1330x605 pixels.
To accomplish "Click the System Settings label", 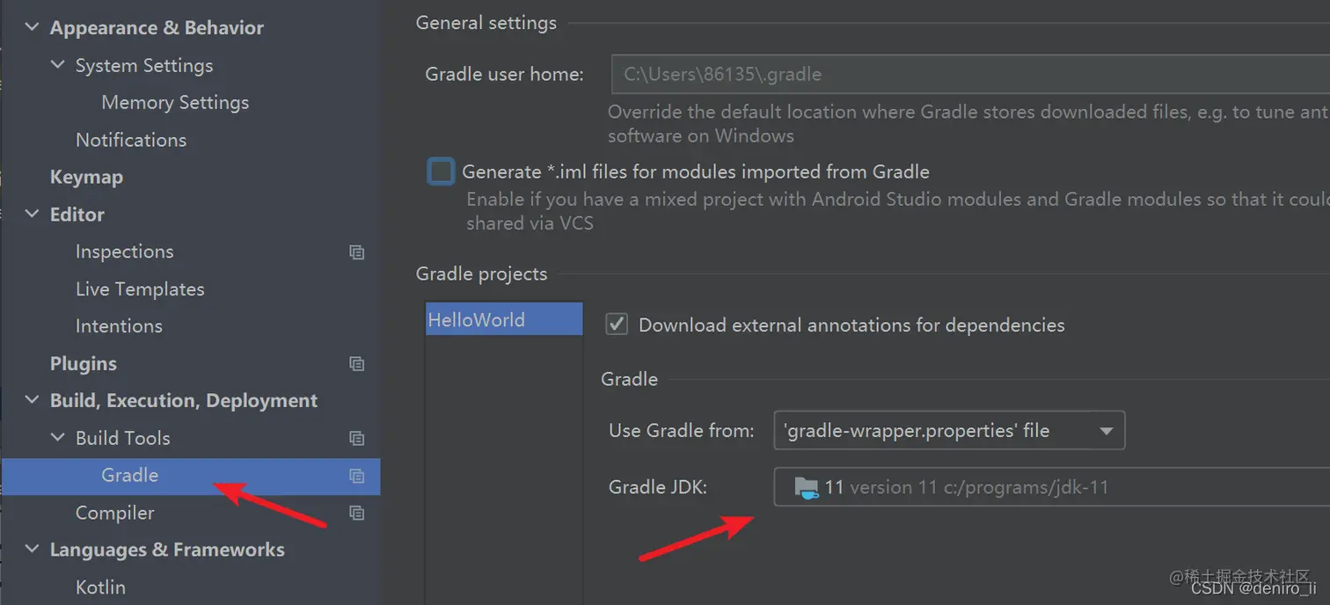I will (x=144, y=66).
